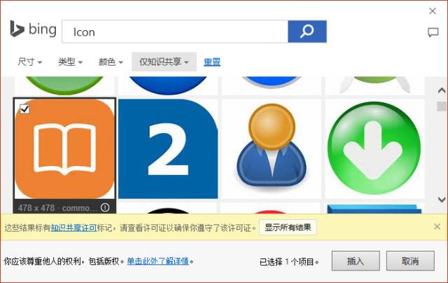The width and height of the screenshot is (448, 283).
Task: Click the 插入 insert button
Action: (356, 261)
